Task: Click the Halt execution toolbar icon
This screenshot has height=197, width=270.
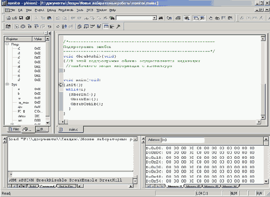Action: tap(23, 26)
